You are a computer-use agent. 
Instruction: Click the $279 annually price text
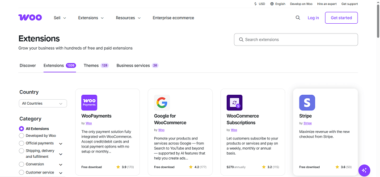pos(236,167)
